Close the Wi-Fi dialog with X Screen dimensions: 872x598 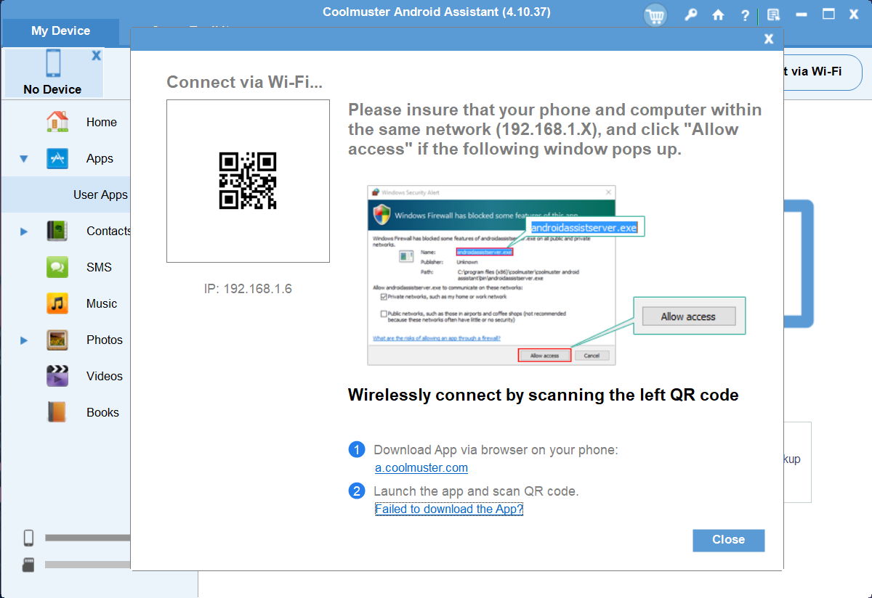click(x=769, y=39)
